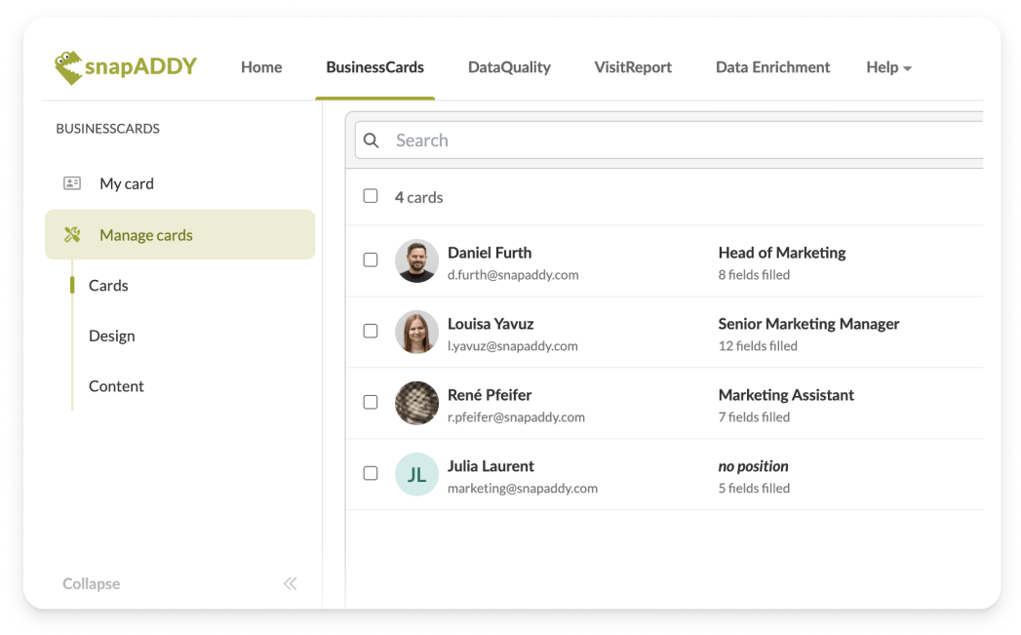Click the 4 cards count label
Image resolution: width=1021 pixels, height=635 pixels.
tap(418, 197)
